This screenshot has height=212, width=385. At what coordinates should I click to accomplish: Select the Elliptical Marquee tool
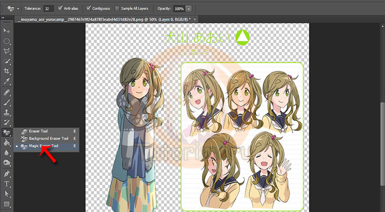(x=7, y=41)
